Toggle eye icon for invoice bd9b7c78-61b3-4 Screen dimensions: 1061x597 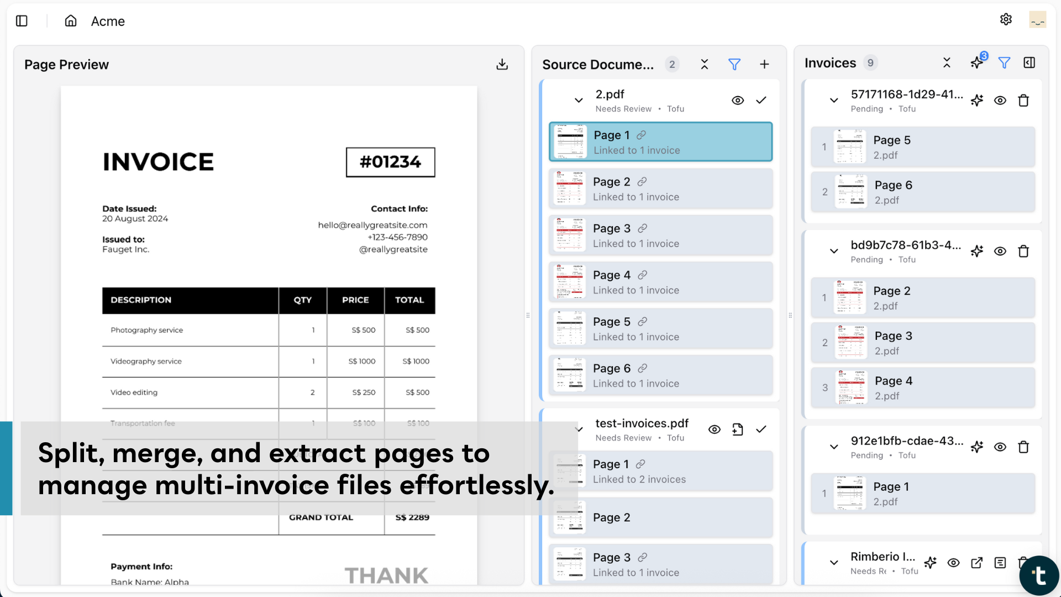coord(1000,252)
